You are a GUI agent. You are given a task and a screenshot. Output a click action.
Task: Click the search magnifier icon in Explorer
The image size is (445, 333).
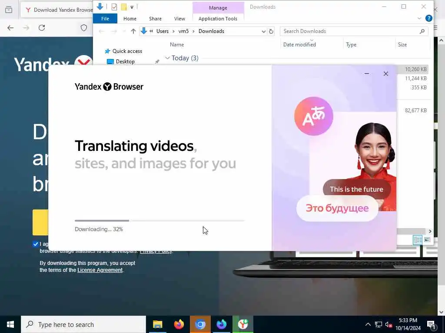(x=422, y=31)
